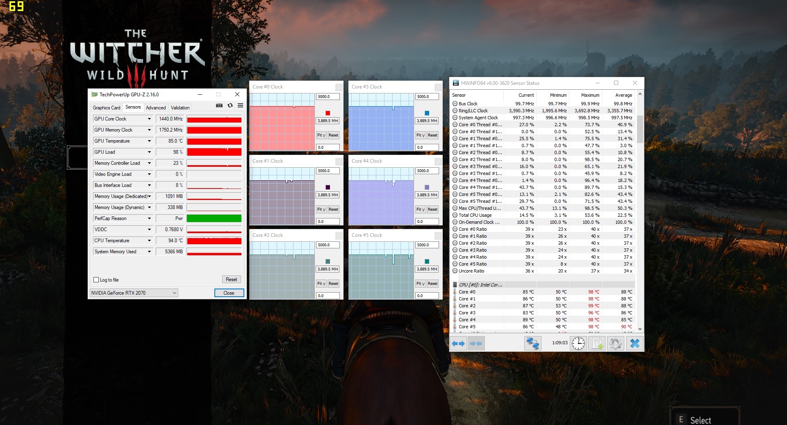Click the Close button in GPU-Z

(x=229, y=293)
